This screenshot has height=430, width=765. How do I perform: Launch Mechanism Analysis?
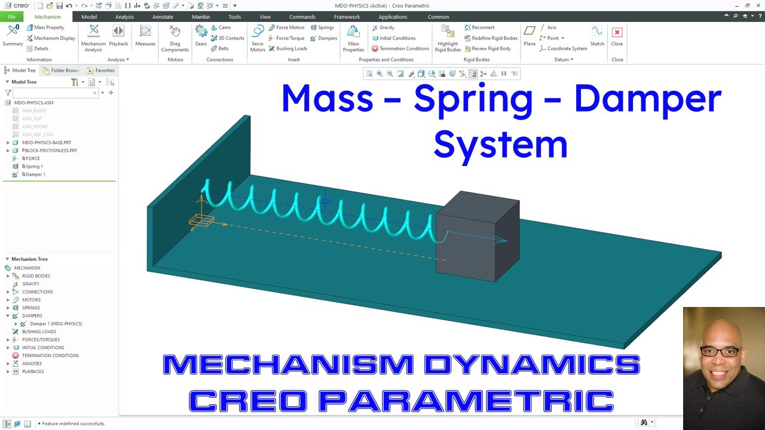[93, 37]
